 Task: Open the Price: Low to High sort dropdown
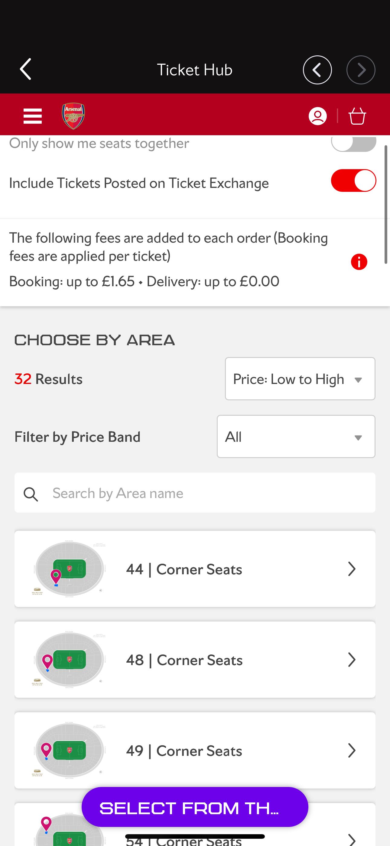click(x=300, y=379)
